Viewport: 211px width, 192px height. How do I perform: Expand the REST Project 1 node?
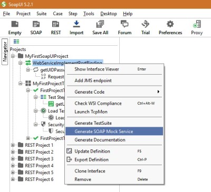point(13,145)
